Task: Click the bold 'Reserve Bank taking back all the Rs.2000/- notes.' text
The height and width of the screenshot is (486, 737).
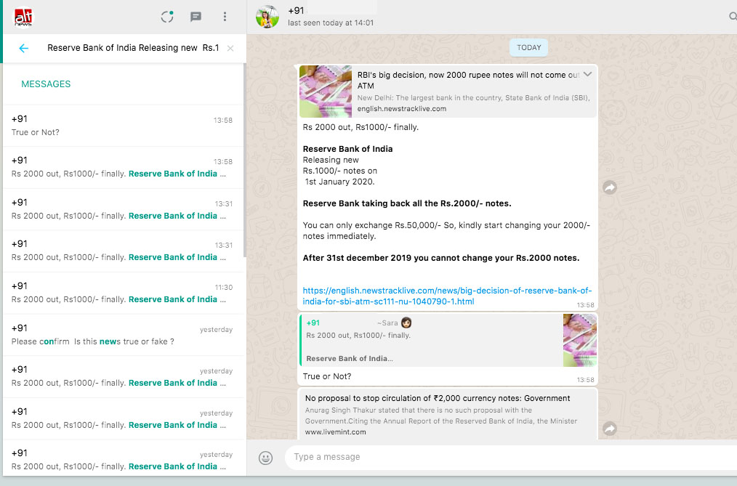Action: 407,203
